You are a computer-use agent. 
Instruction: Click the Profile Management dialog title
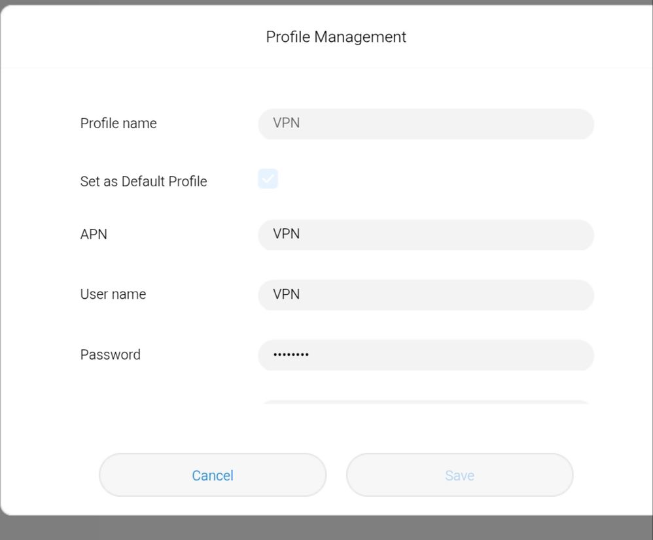click(336, 37)
